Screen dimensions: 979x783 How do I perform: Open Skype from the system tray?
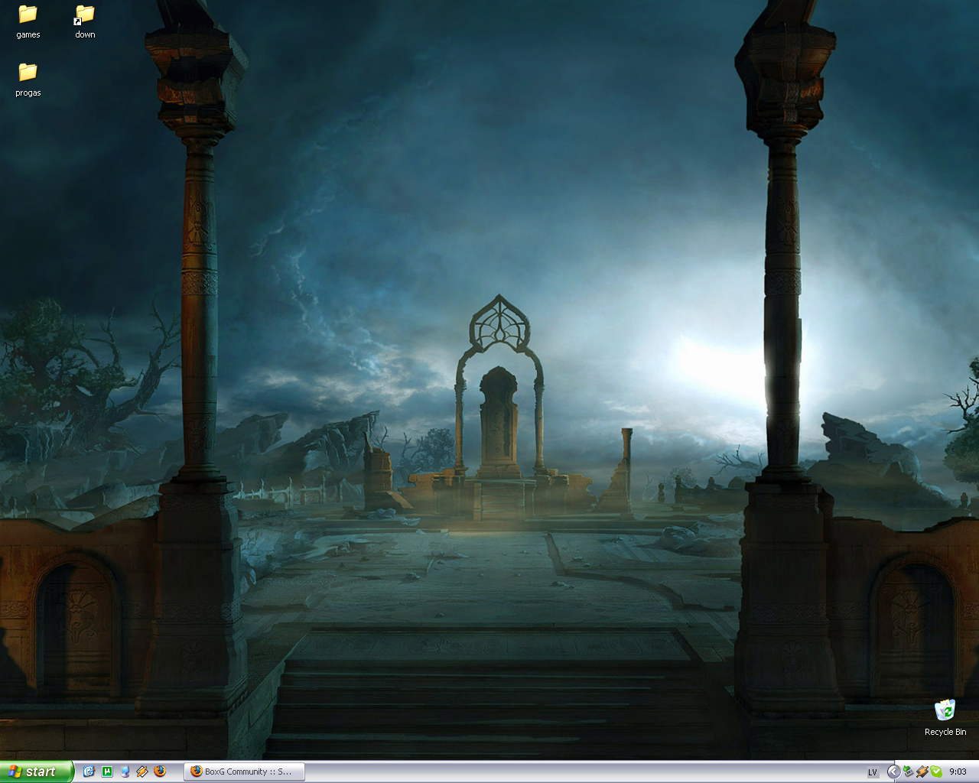[936, 772]
